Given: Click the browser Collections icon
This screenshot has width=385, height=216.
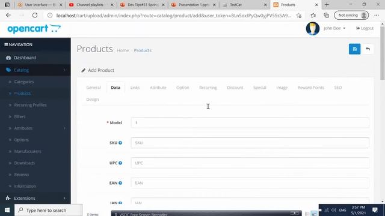Looking at the screenshot, I should click(x=326, y=15).
